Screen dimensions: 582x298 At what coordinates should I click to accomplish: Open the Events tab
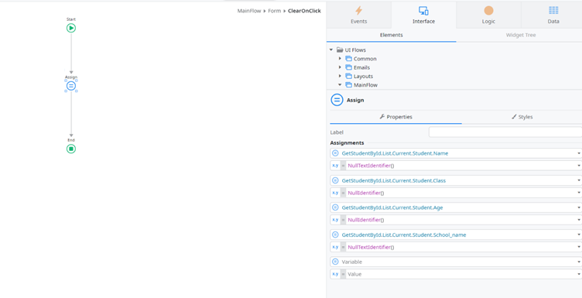pyautogui.click(x=358, y=15)
